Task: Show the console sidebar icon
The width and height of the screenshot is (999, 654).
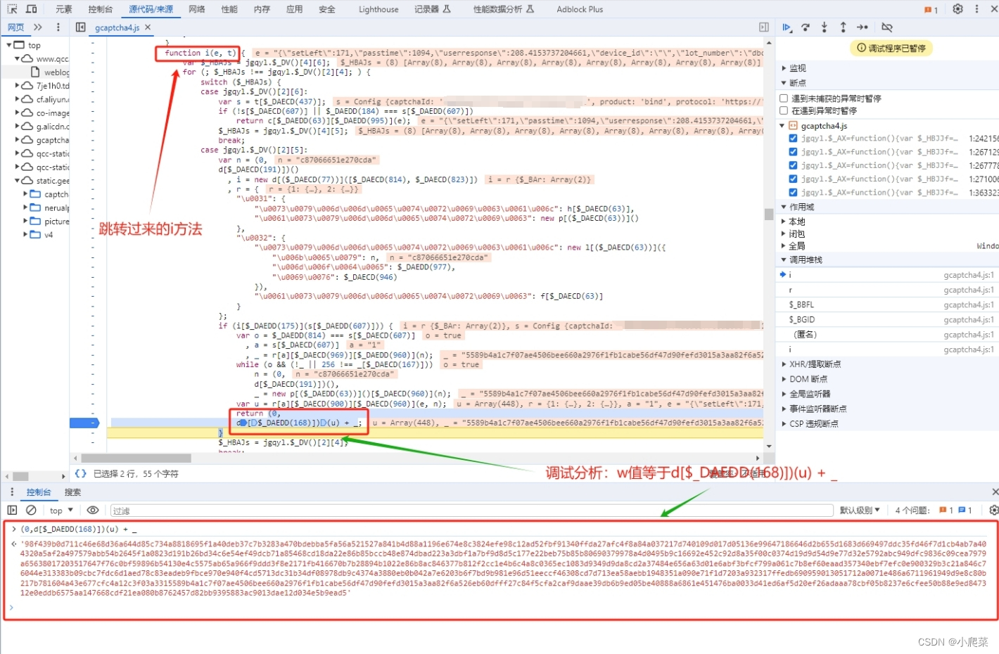Action: click(x=12, y=510)
